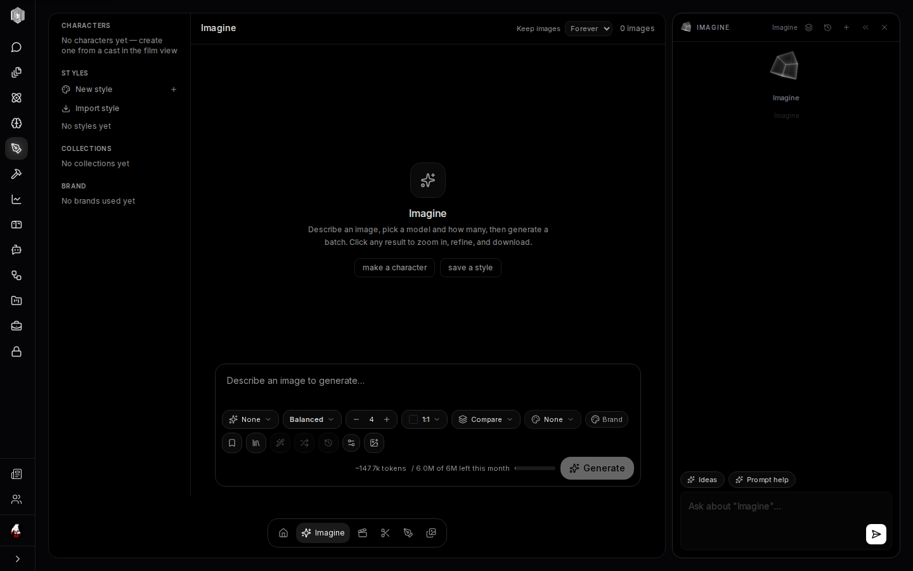Click the history icon in assistant panel header
Screen dimensions: 913x571
click(827, 27)
